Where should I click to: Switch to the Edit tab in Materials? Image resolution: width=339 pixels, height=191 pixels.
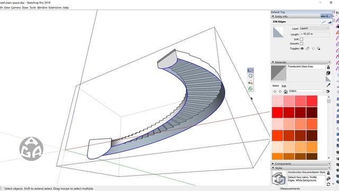(x=284, y=86)
